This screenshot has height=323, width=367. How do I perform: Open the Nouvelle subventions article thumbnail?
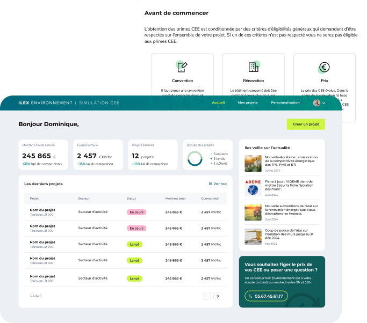[253, 212]
